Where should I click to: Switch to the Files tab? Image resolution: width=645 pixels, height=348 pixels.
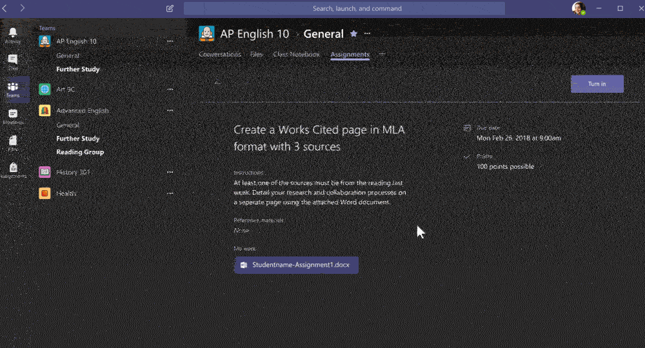(256, 55)
